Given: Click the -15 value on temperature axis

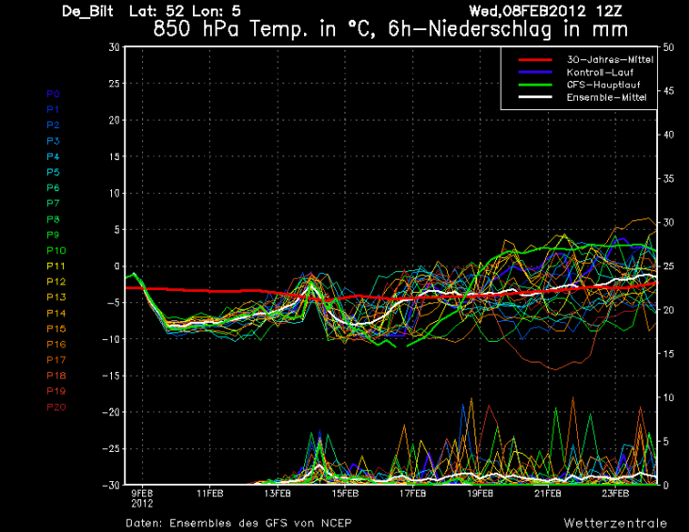Looking at the screenshot, I should (x=111, y=376).
